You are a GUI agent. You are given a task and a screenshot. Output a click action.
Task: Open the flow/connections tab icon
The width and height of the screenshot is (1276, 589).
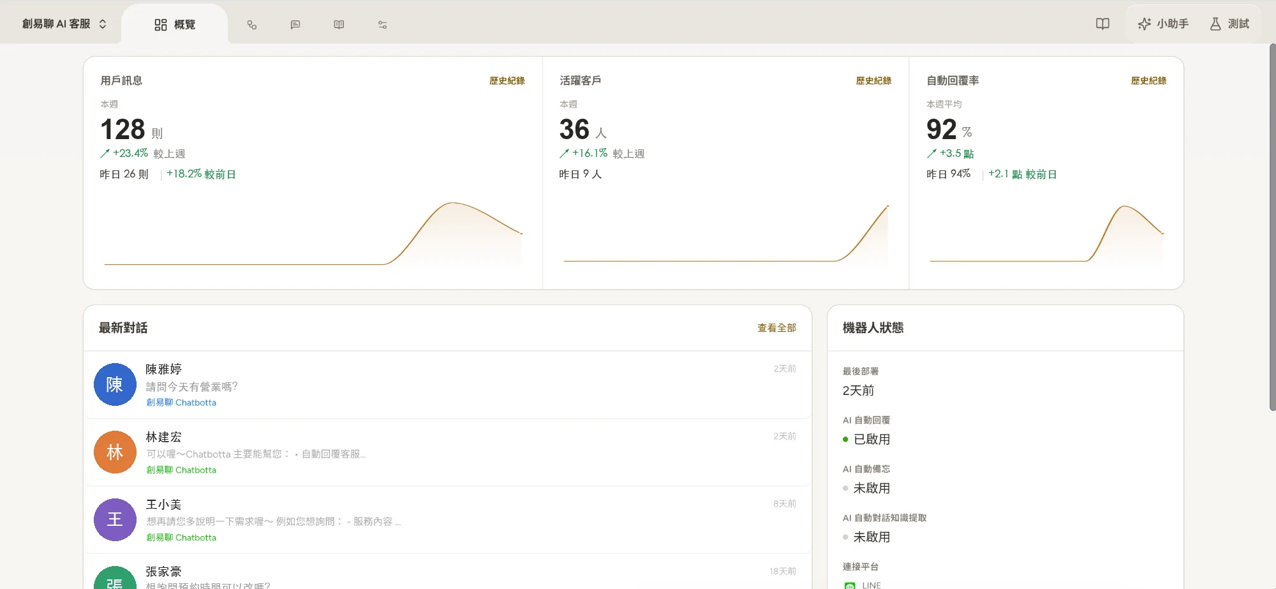click(252, 25)
